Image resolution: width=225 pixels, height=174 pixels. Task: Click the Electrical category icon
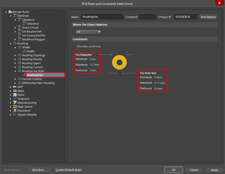tap(15, 16)
